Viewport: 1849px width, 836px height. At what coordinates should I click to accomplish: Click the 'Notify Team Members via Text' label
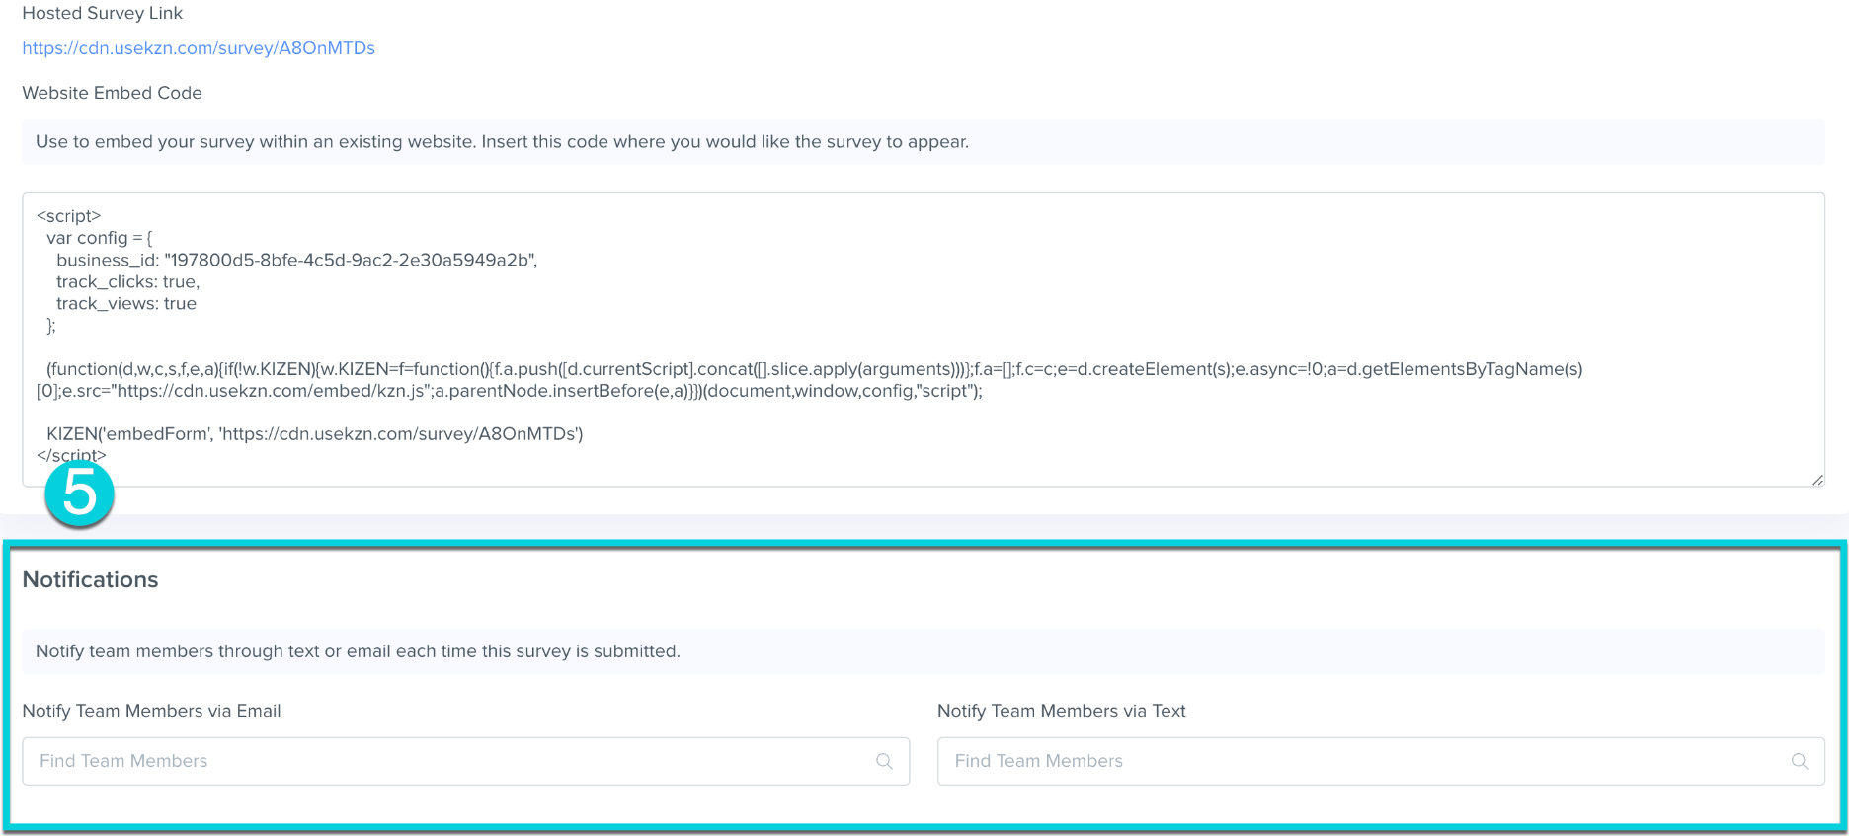point(1062,711)
